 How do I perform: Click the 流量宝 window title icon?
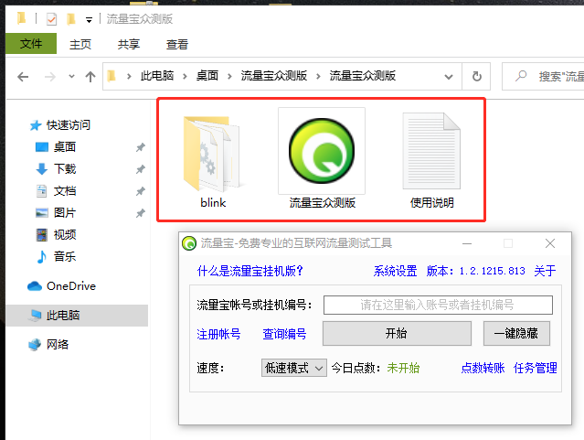pyautogui.click(x=189, y=243)
